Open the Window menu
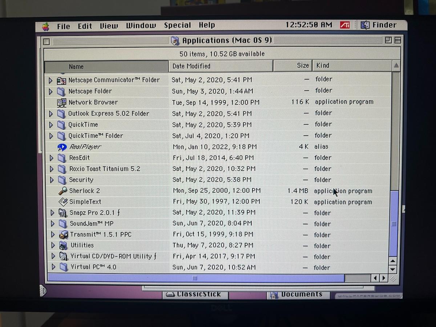This screenshot has height=327, width=436. pyautogui.click(x=141, y=25)
